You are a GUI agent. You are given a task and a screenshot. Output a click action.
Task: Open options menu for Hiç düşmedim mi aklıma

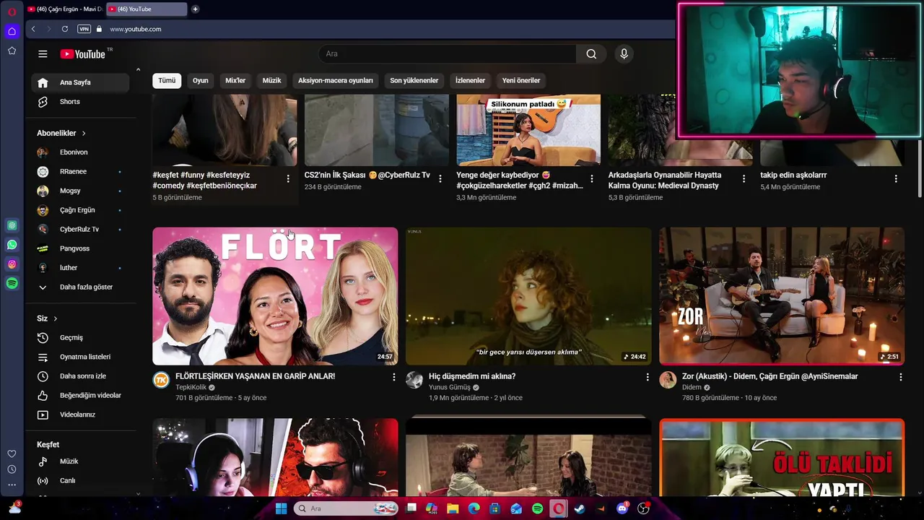tap(647, 377)
